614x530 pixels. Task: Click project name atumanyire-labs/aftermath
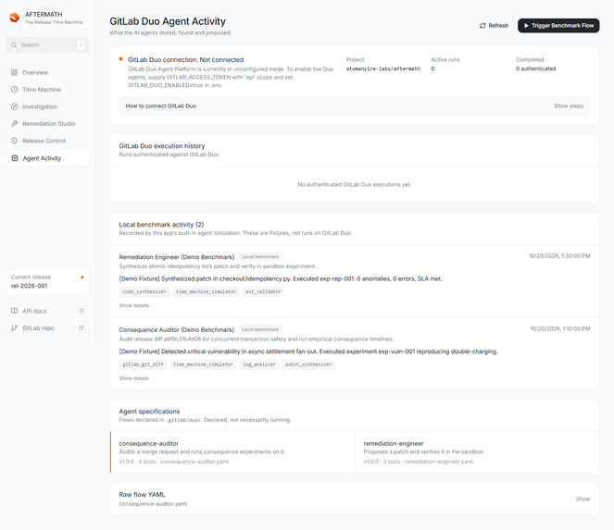click(x=383, y=68)
